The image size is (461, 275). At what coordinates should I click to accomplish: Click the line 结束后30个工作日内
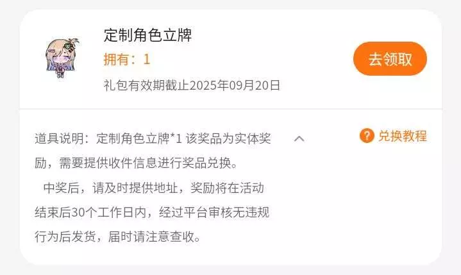(x=90, y=212)
